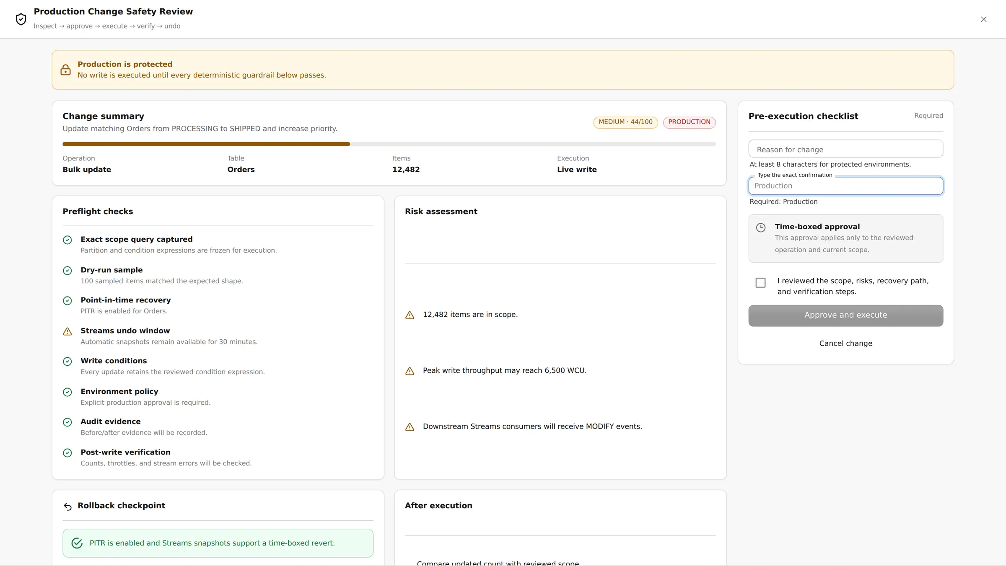Click the After execution heading

pos(438,505)
